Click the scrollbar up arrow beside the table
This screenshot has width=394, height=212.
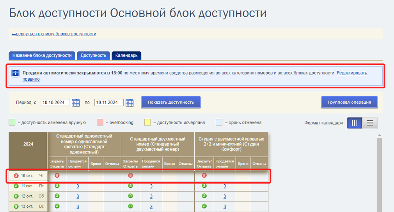[x=380, y=135]
